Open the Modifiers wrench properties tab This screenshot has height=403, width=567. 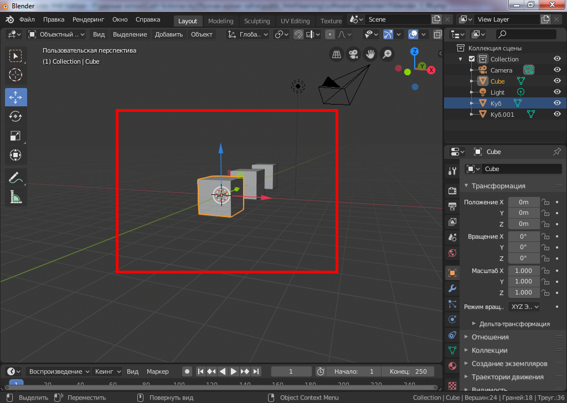pyautogui.click(x=452, y=288)
